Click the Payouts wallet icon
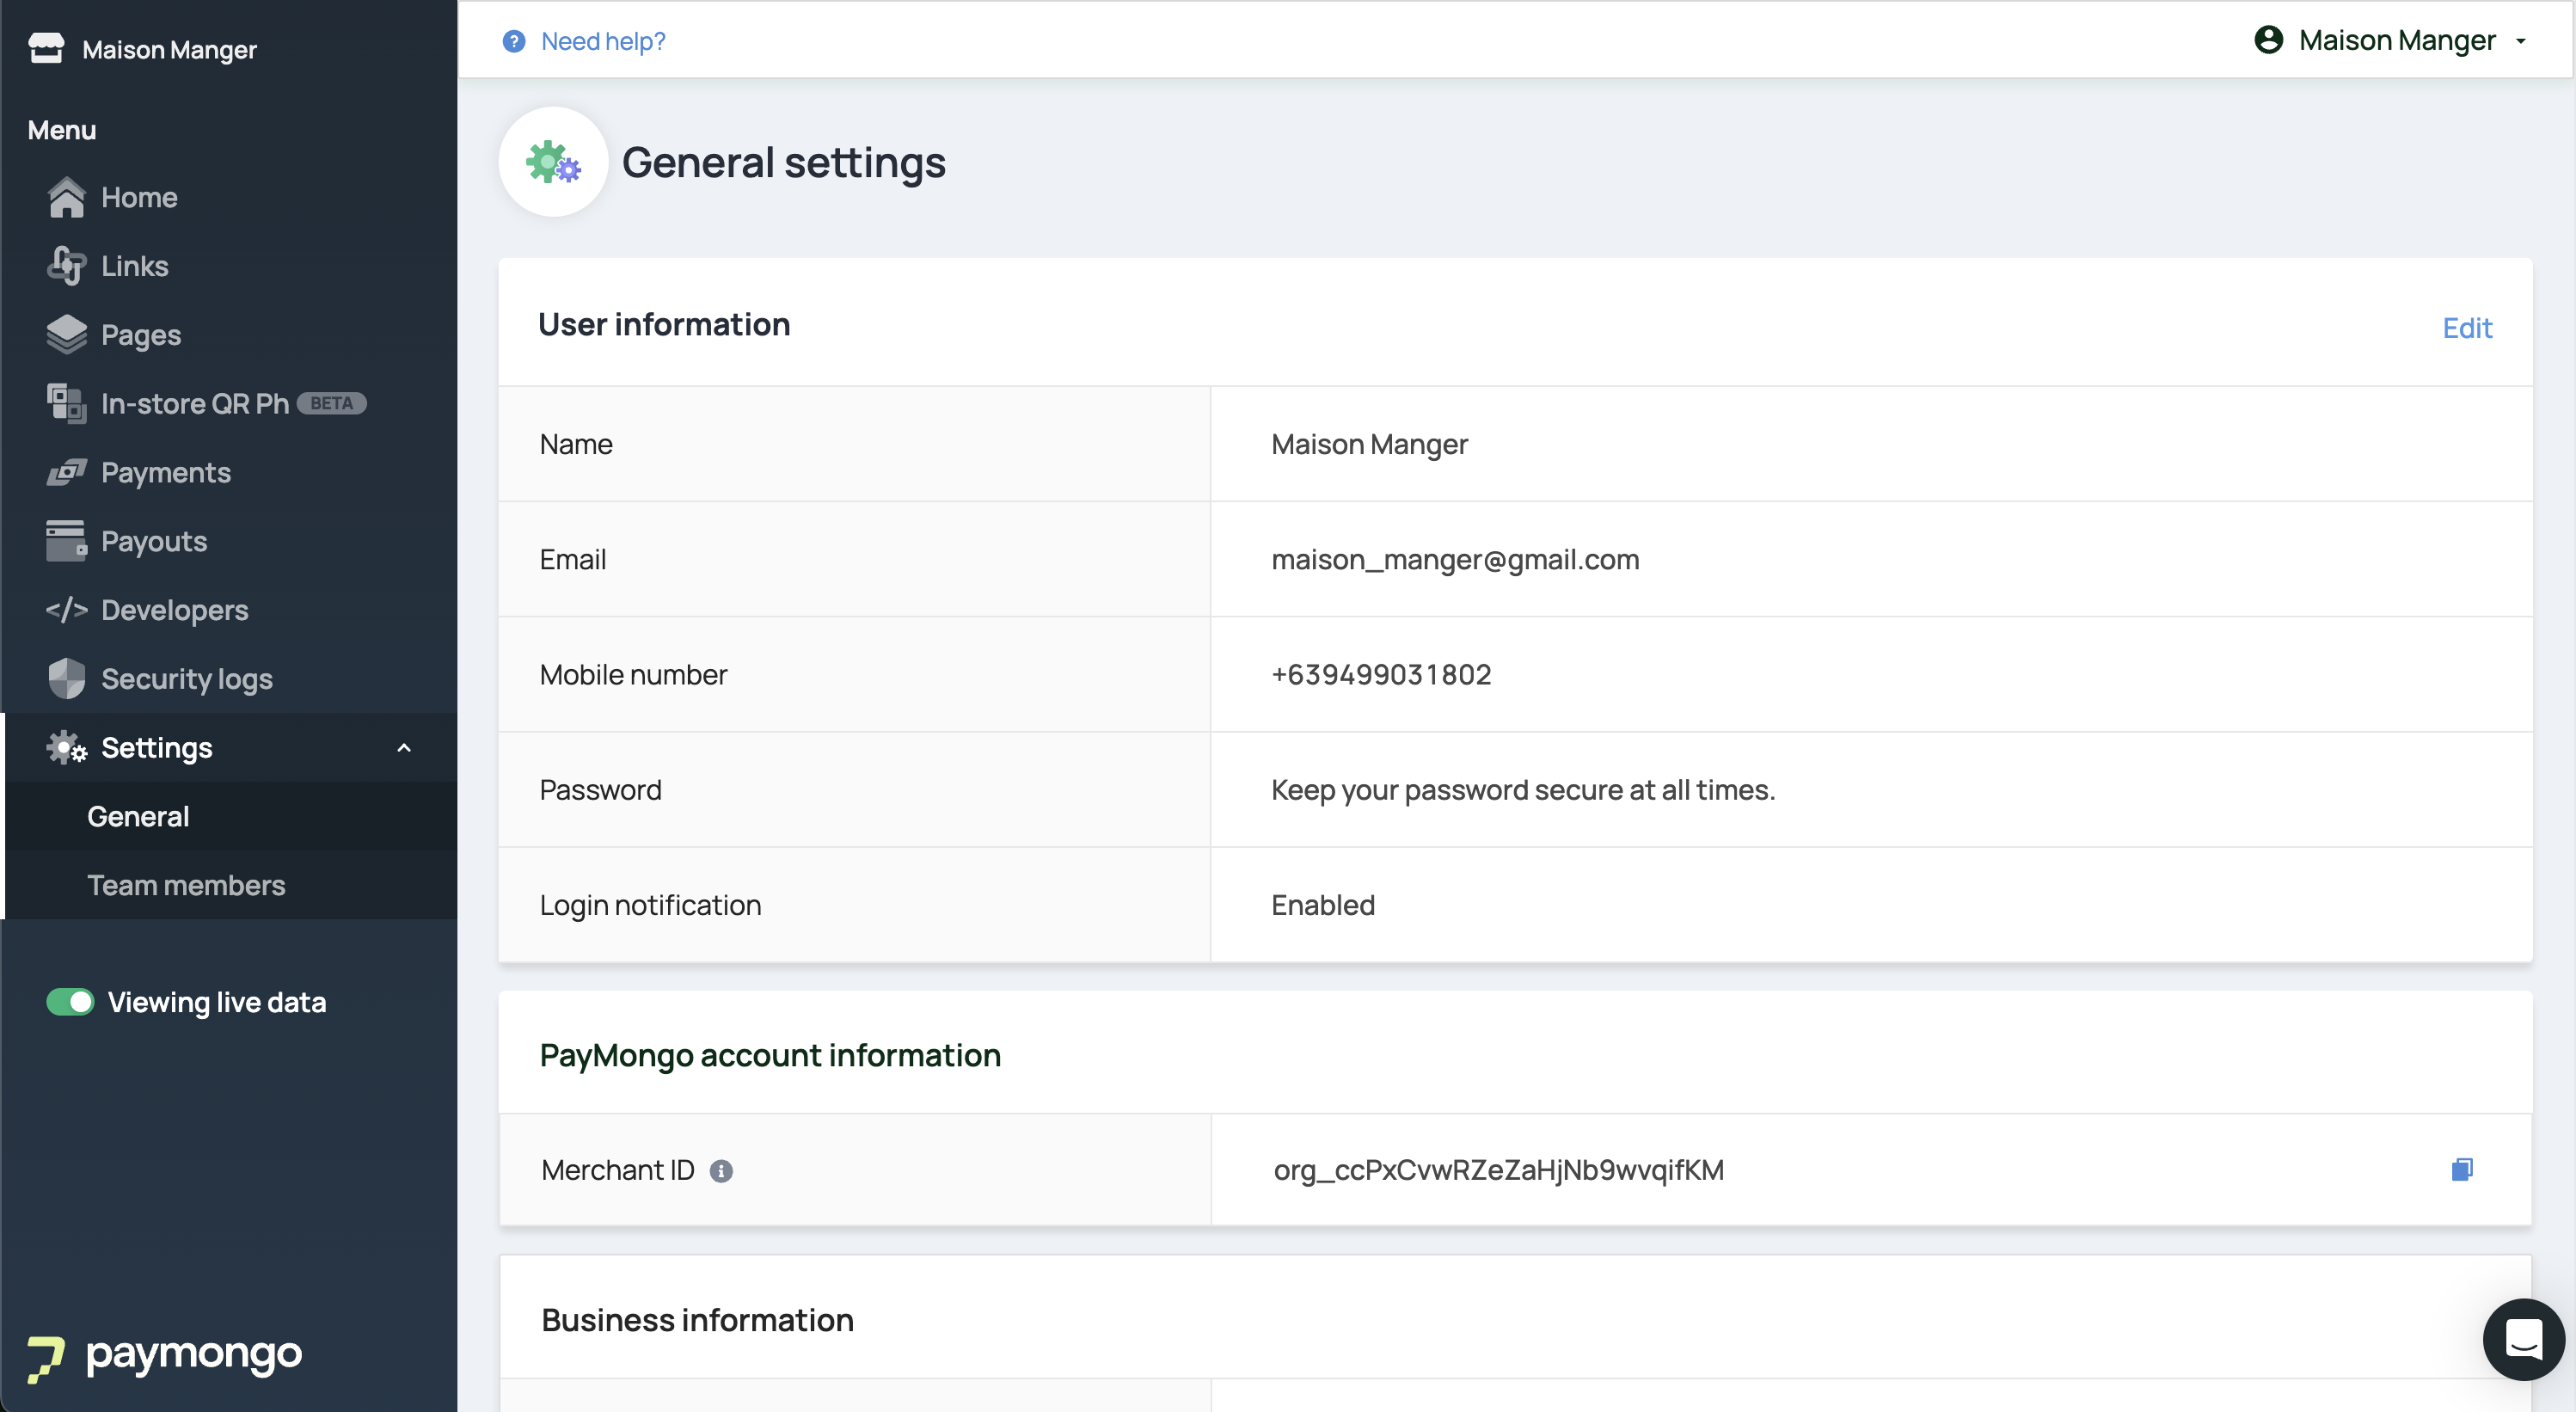2576x1412 pixels. tap(66, 541)
